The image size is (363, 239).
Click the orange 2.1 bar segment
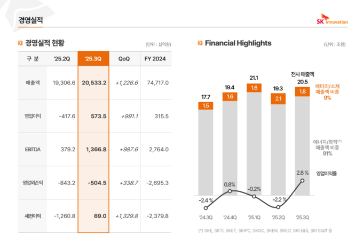tap(278, 99)
